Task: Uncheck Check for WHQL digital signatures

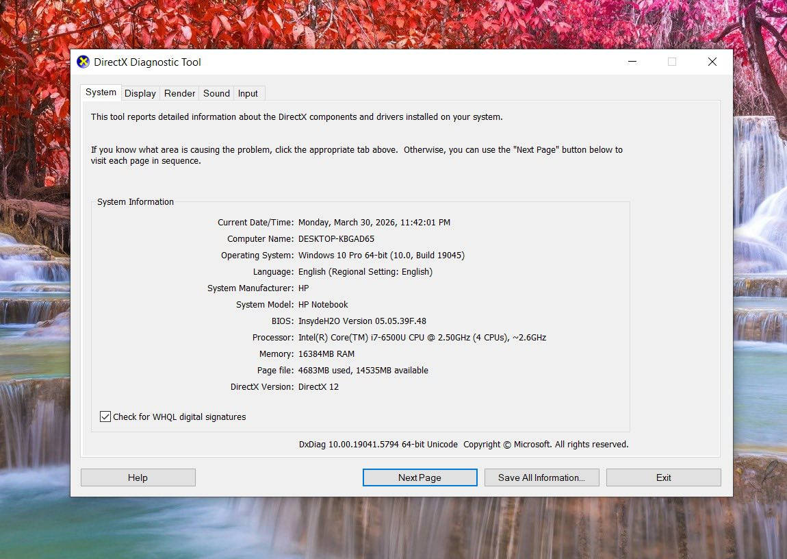Action: [x=105, y=417]
